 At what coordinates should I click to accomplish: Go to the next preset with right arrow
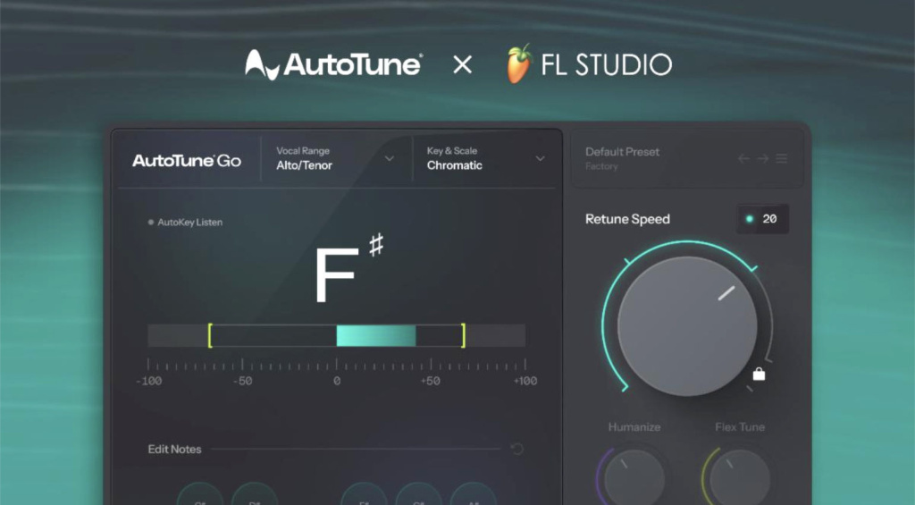[x=763, y=158]
